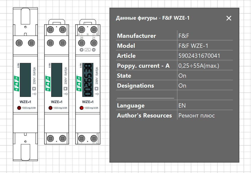Click bottom-left terminal screw on middle meter
Screen dimensions: 251x173
tap(50, 139)
